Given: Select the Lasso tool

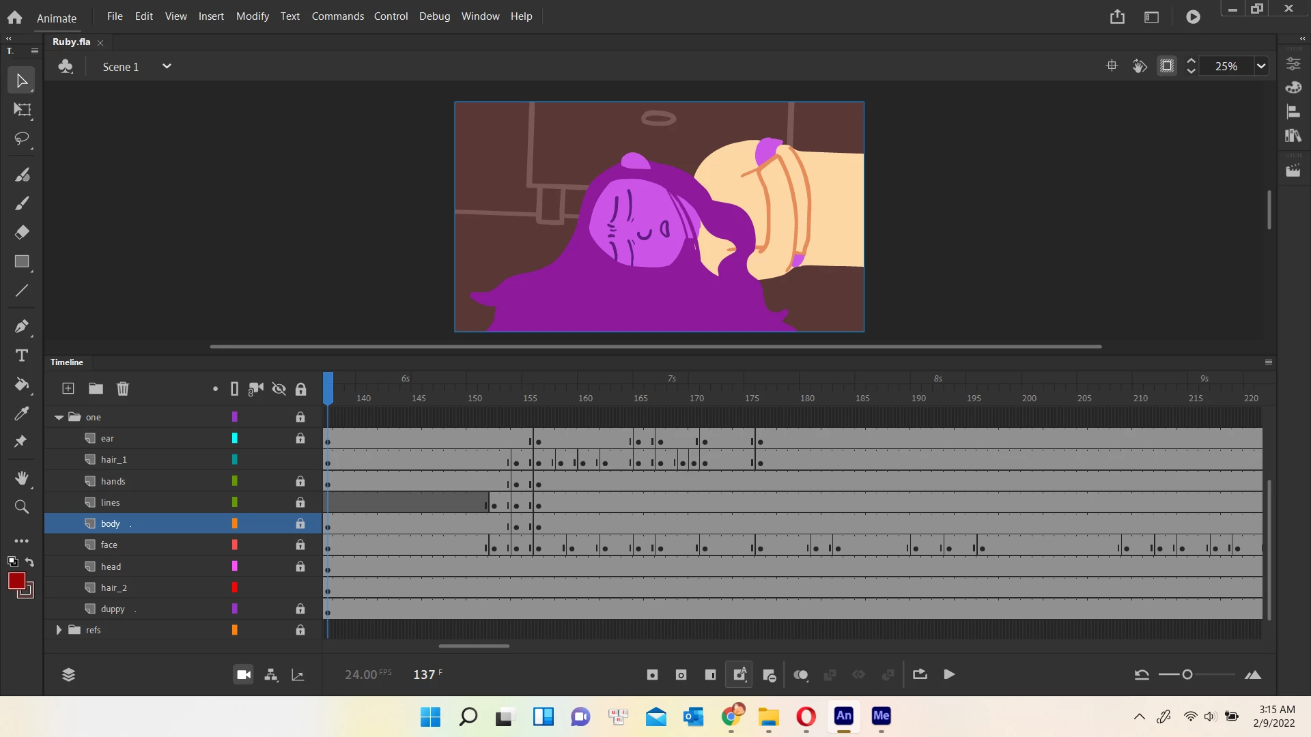Looking at the screenshot, I should [22, 139].
